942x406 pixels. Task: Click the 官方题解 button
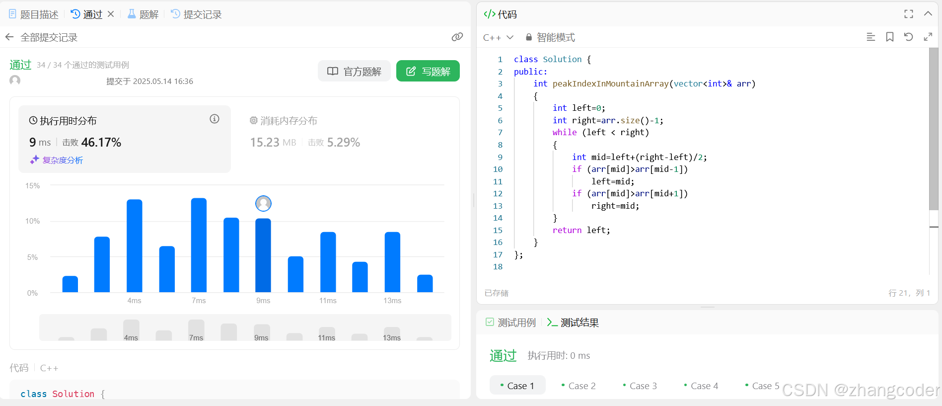tap(354, 71)
